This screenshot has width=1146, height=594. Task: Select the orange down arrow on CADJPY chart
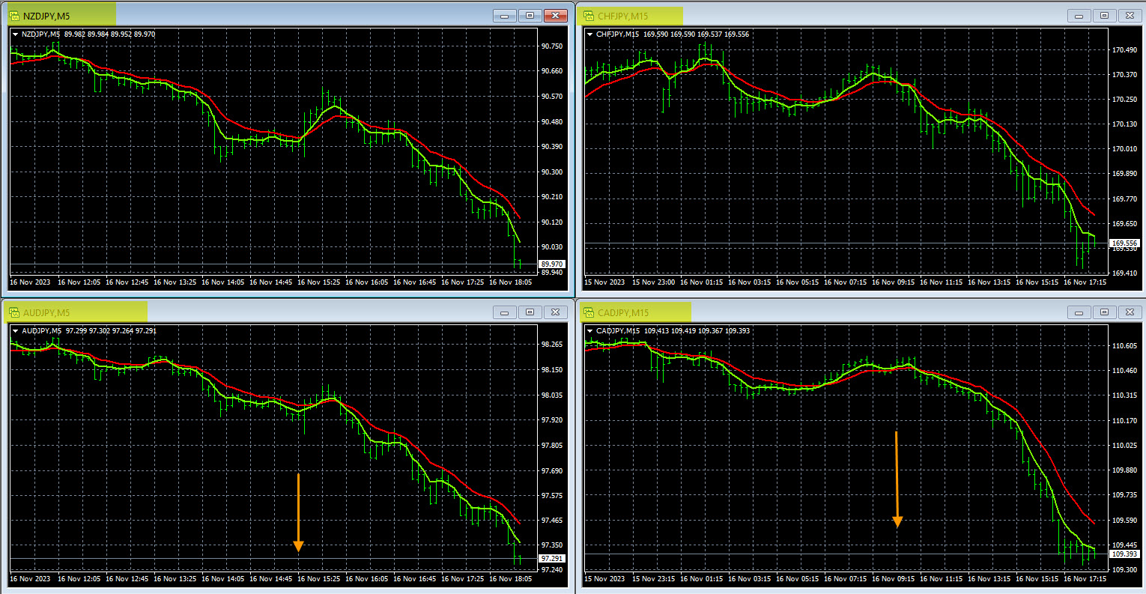(897, 479)
